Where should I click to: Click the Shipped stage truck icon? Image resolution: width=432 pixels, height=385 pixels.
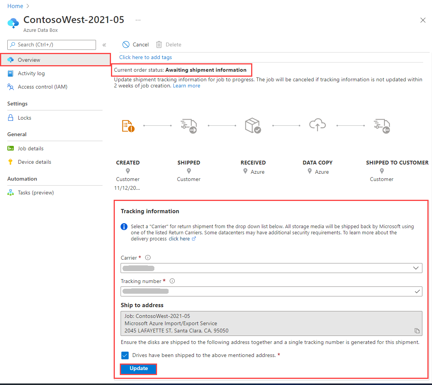(x=189, y=126)
